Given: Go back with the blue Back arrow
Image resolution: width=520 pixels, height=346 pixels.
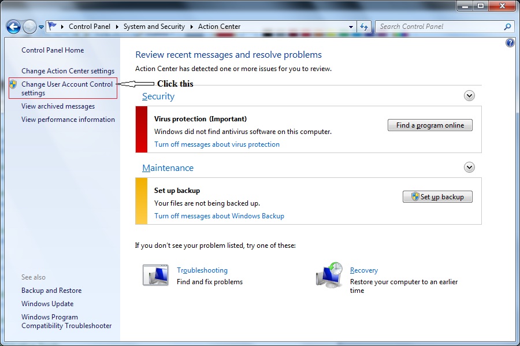Looking at the screenshot, I should (x=13, y=27).
